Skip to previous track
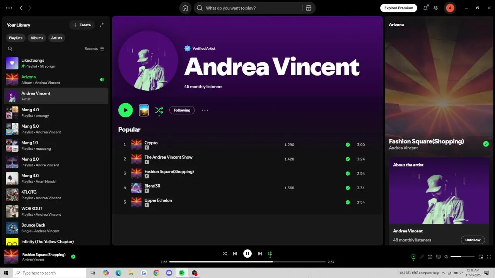 coord(235,254)
